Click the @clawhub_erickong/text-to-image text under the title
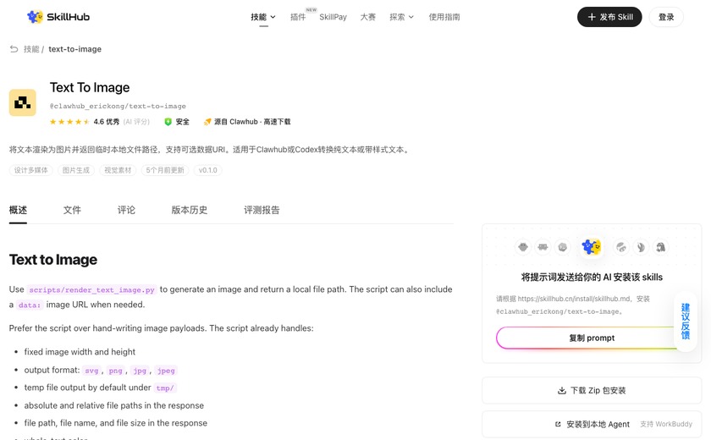This screenshot has height=440, width=711. (x=118, y=106)
